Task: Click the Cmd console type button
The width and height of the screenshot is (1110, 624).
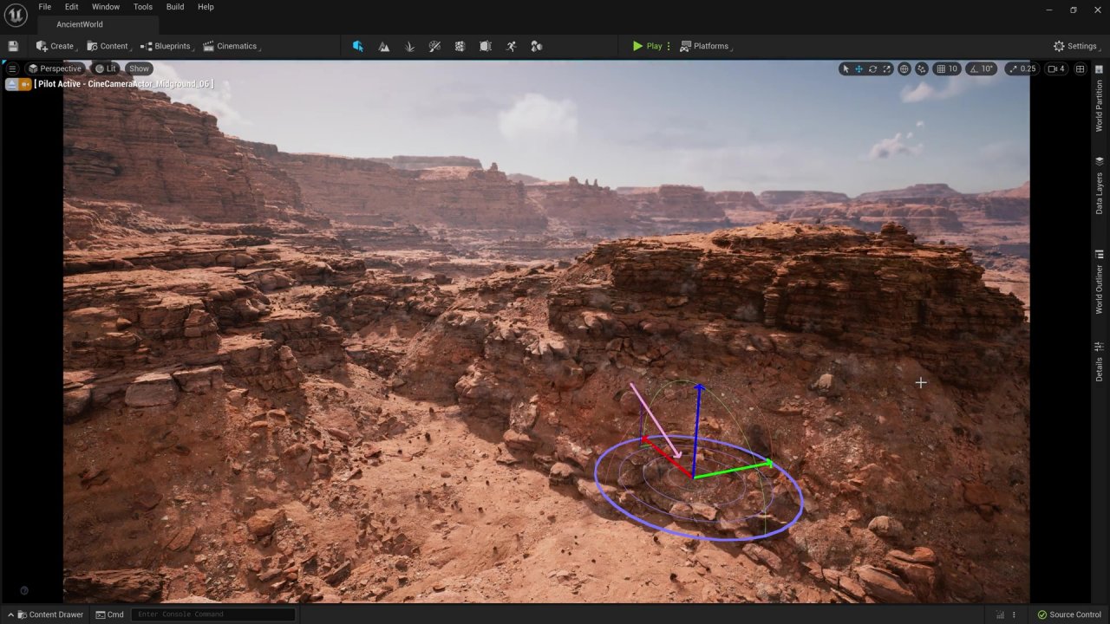Action: pyautogui.click(x=110, y=614)
